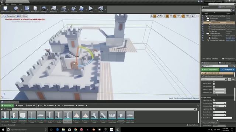Toggle surface snapping icon in viewport toolbar
The height and width of the screenshot is (132, 236).
(x=164, y=16)
